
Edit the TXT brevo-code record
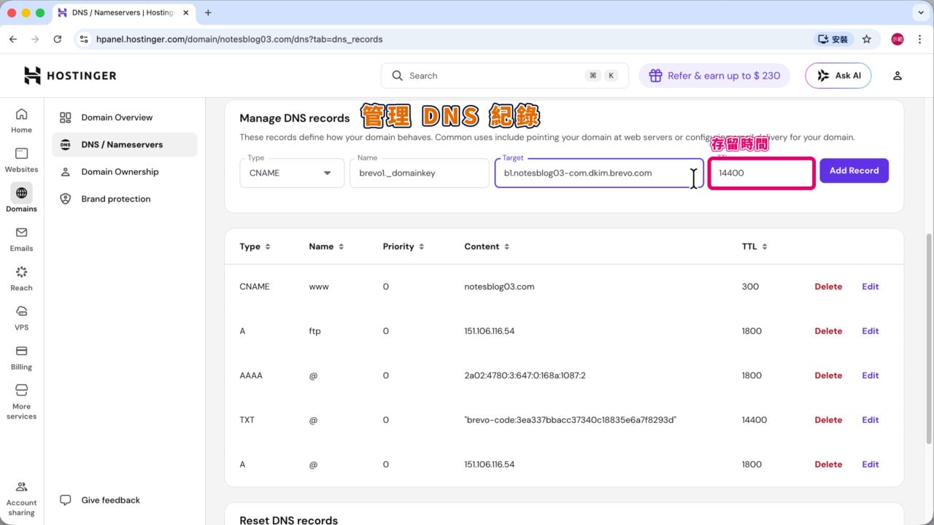[x=871, y=420]
